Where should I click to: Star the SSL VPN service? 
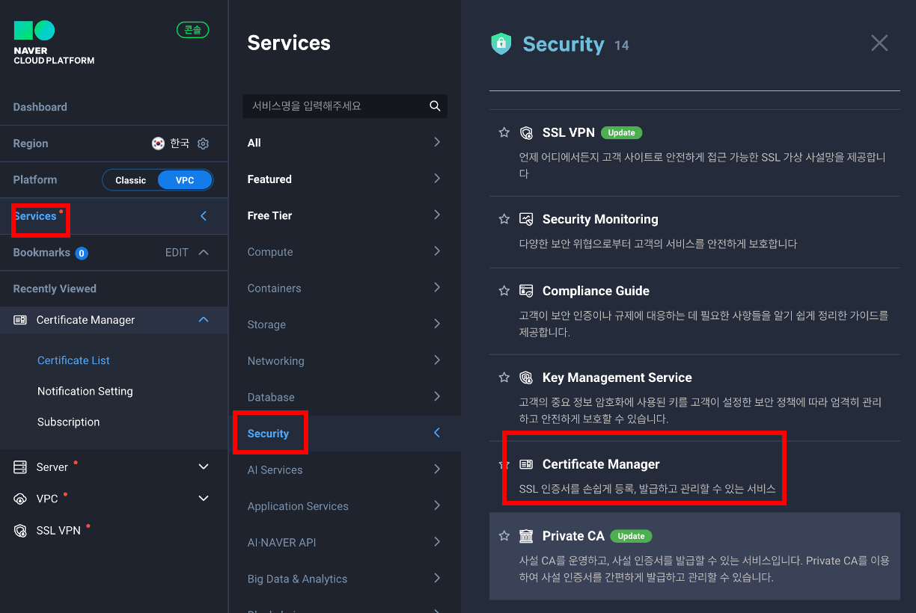pyautogui.click(x=504, y=132)
